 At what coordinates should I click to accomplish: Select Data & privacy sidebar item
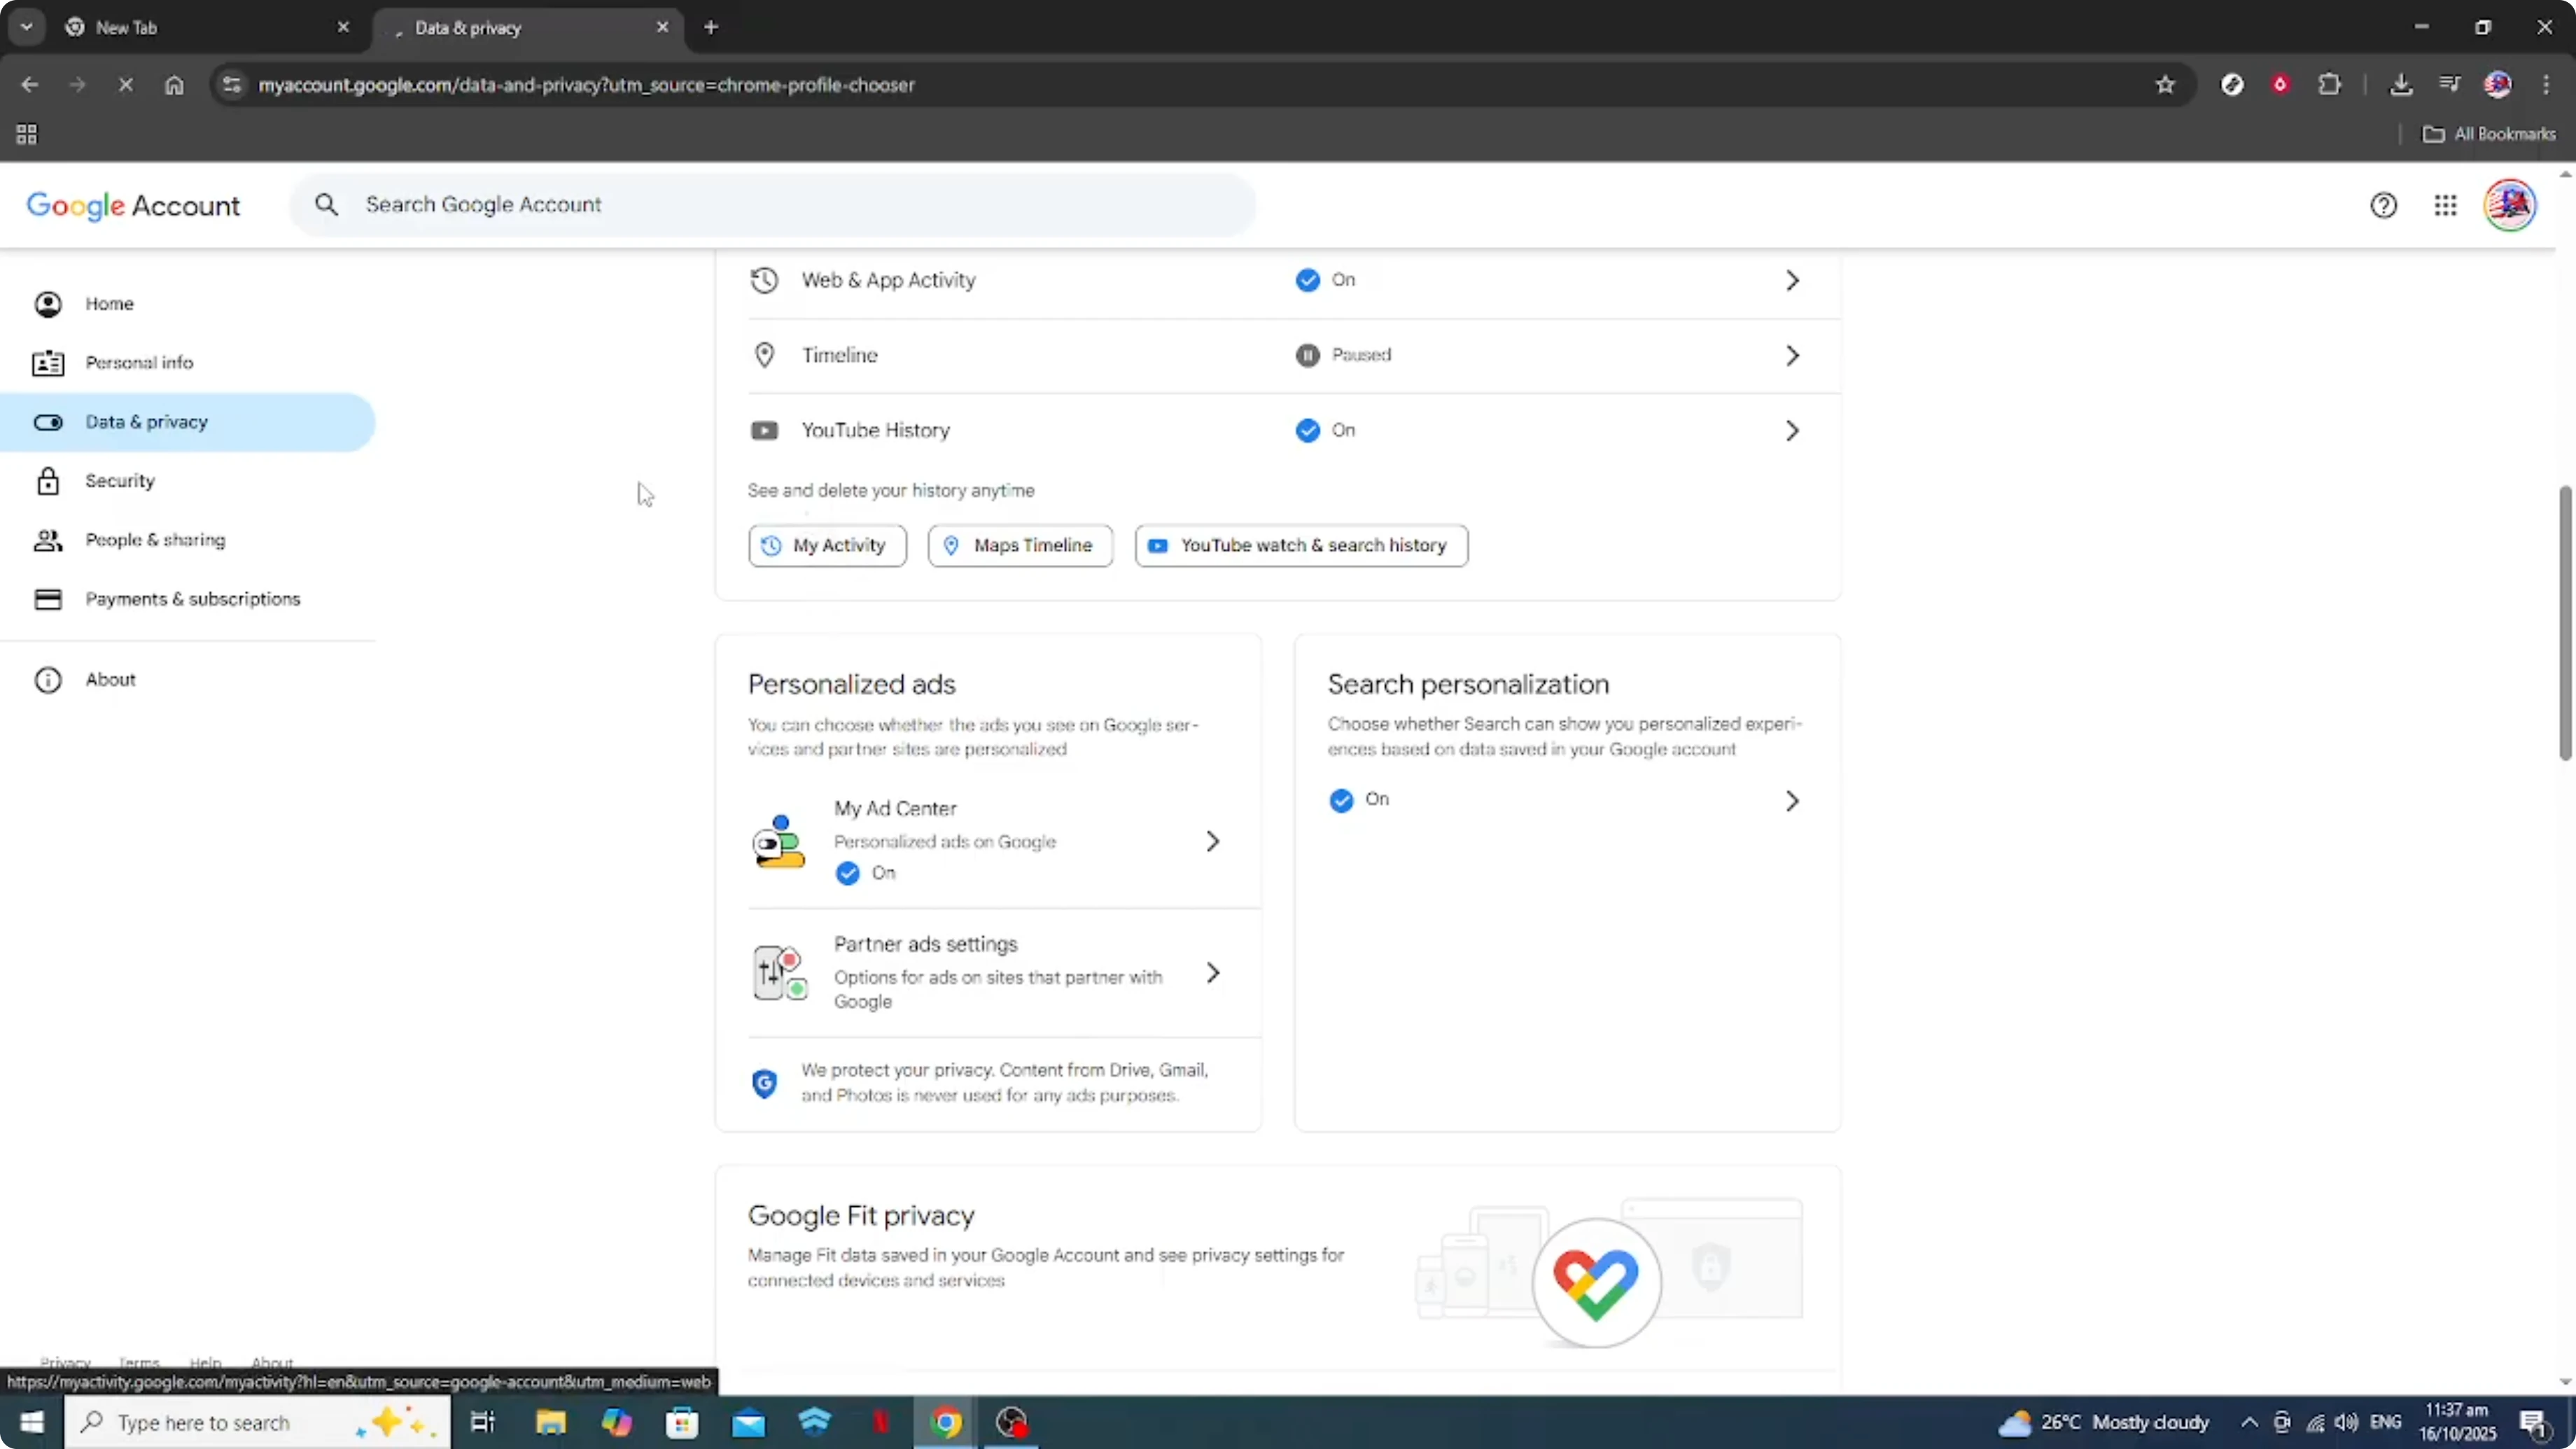pyautogui.click(x=188, y=422)
